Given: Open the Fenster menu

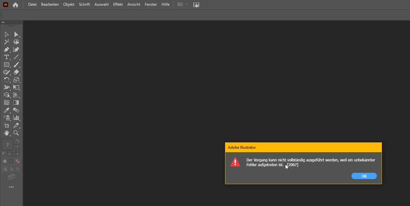Looking at the screenshot, I should [151, 4].
